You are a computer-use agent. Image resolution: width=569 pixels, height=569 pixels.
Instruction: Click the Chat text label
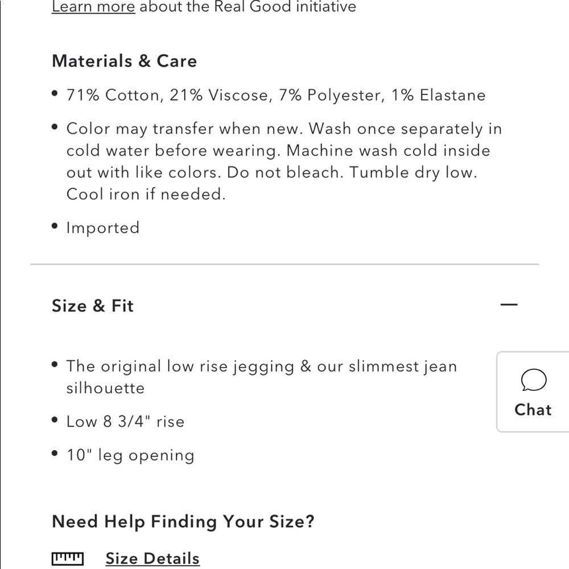tap(533, 410)
